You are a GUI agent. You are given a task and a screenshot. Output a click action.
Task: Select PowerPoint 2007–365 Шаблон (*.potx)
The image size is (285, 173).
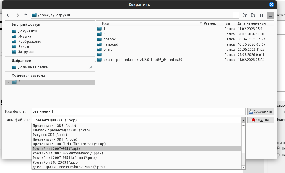click(136, 158)
